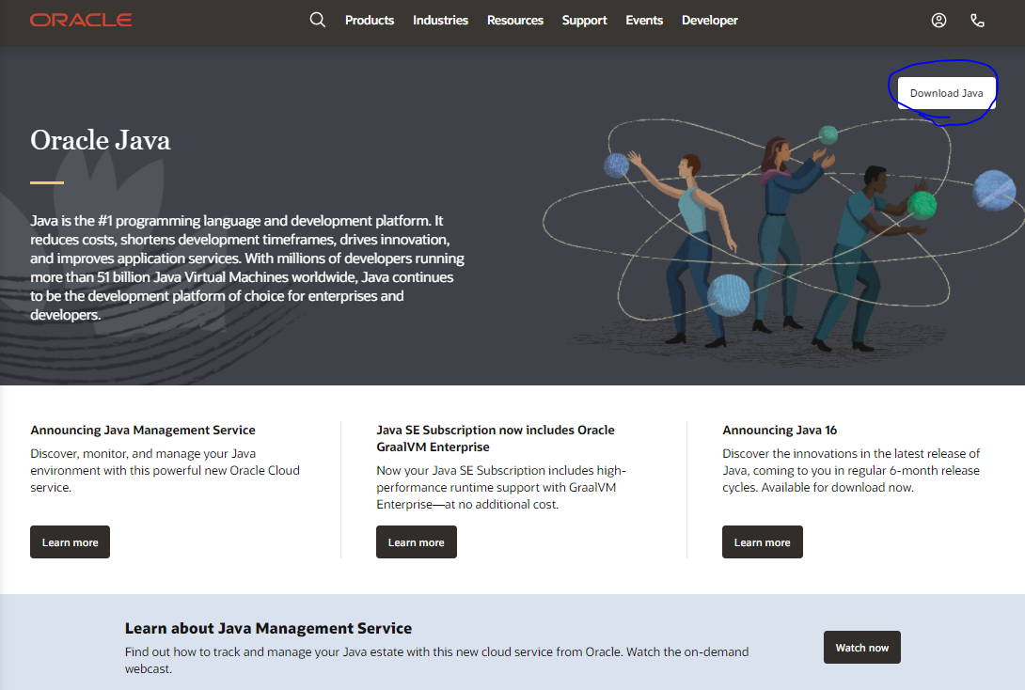Screen dimensions: 1025x690
Task: Click the Announcing Java Management Service heading
Action: point(143,430)
